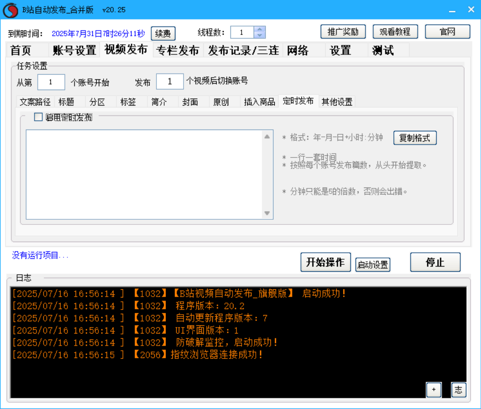This screenshot has width=481, height=409.
Task: Click the plus button in log panel
Action: tap(433, 389)
